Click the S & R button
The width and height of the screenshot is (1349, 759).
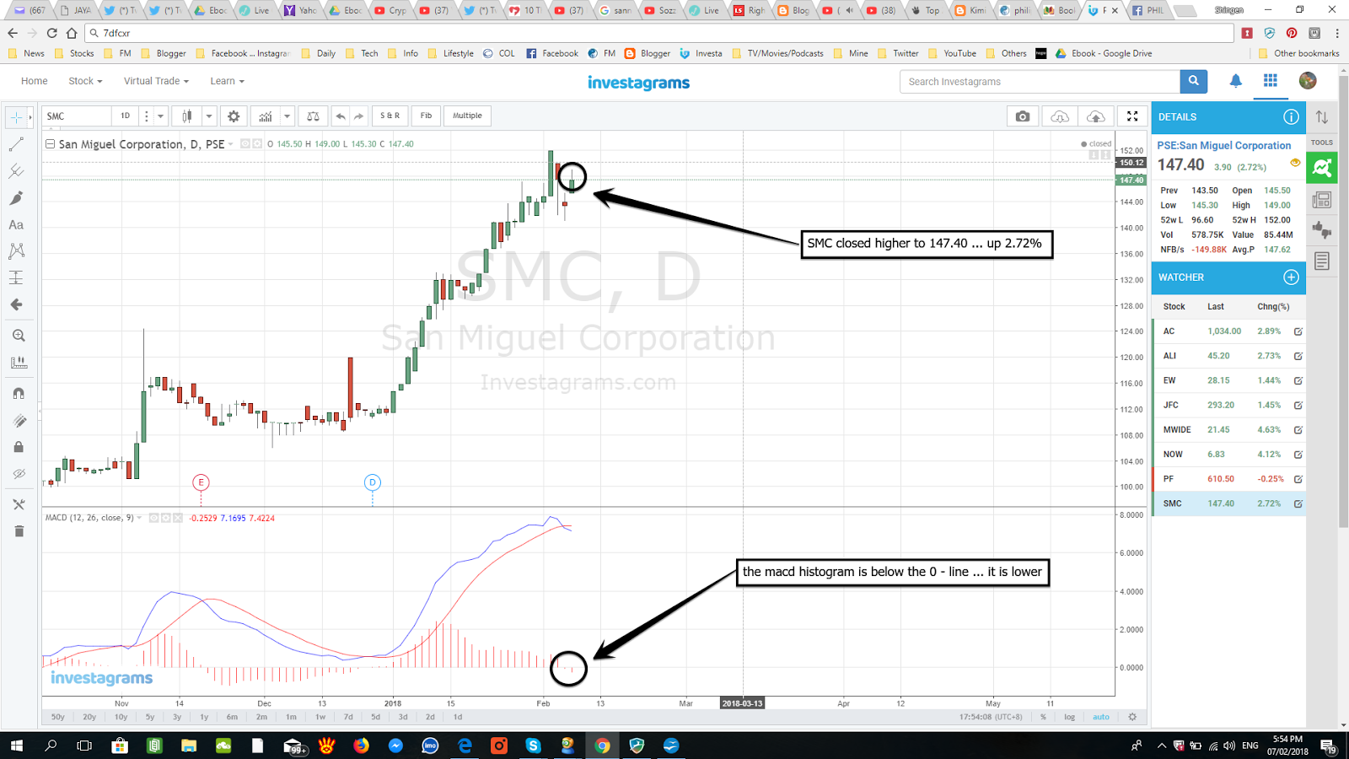(x=390, y=116)
